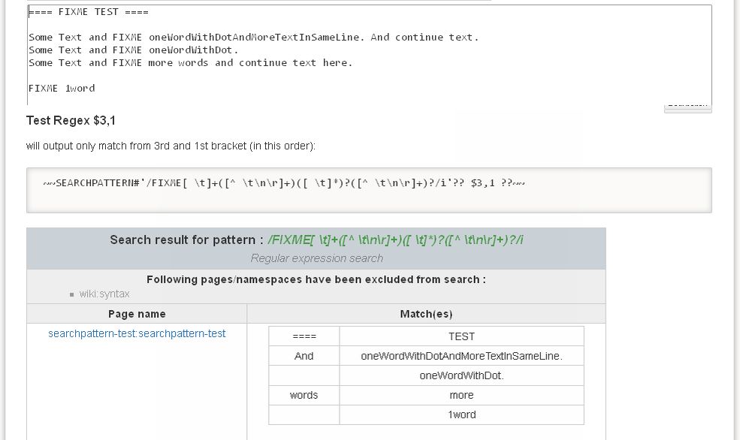Screen dimensions: 740x440
Task: Click the 'And' match cell
Action: pos(304,356)
